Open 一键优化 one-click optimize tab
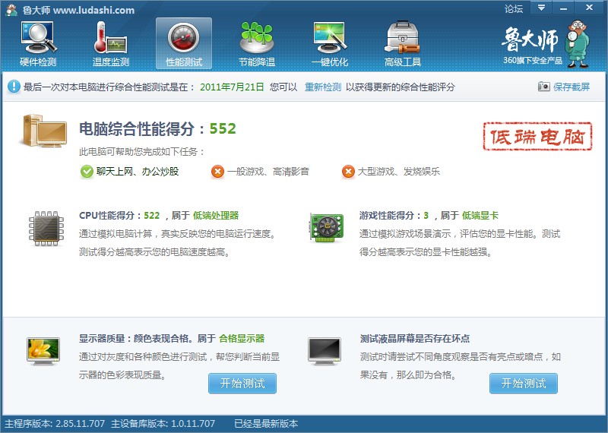Screen dimensions: 608x433 tap(330, 44)
